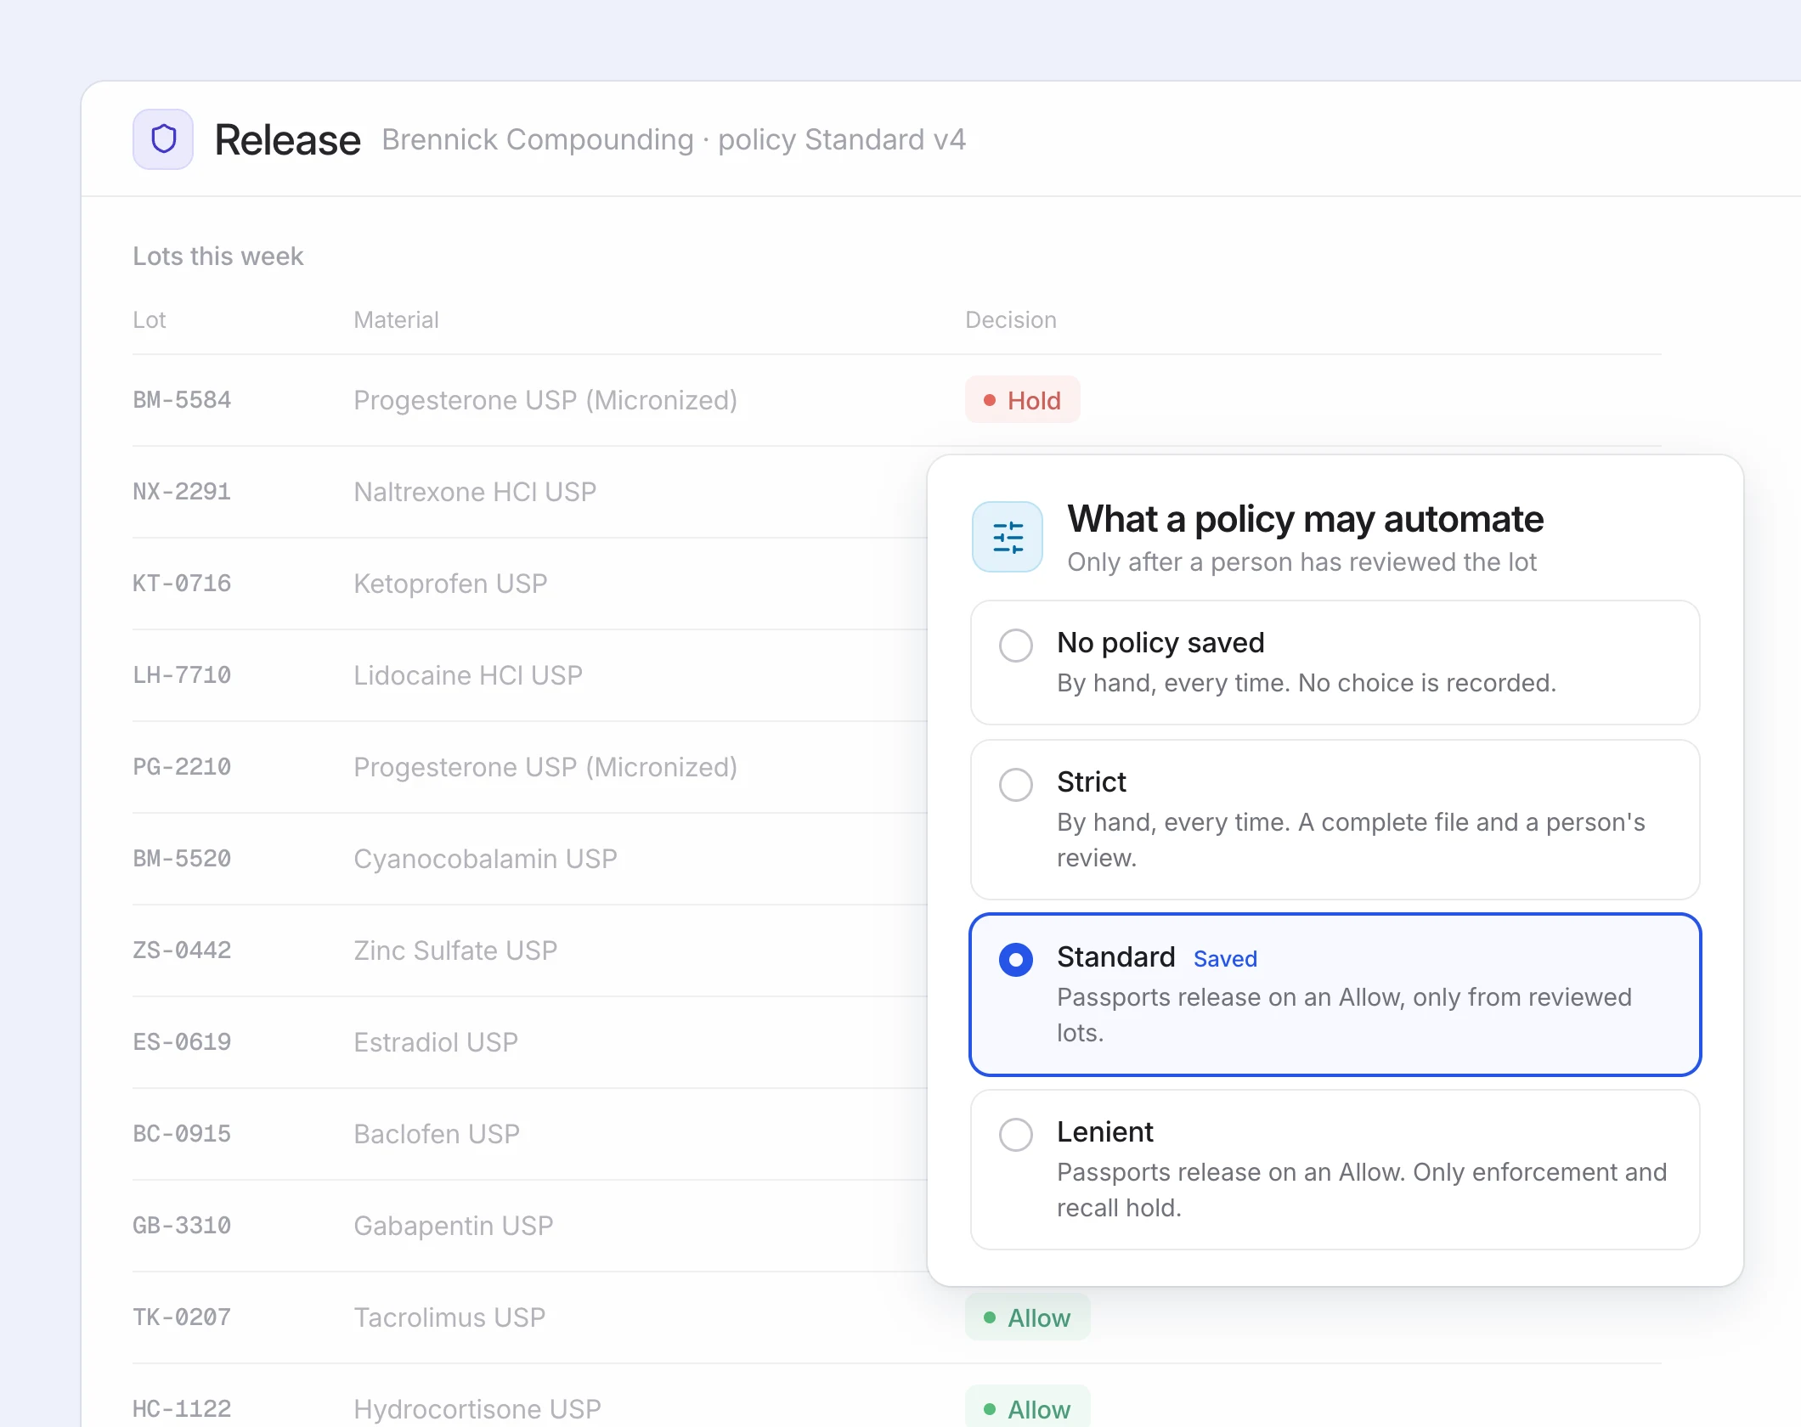Click the Release page title
This screenshot has width=1801, height=1427.
pos(288,140)
